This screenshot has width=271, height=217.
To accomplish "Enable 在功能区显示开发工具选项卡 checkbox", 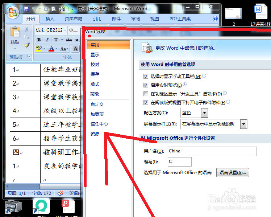I will [x=146, y=94].
